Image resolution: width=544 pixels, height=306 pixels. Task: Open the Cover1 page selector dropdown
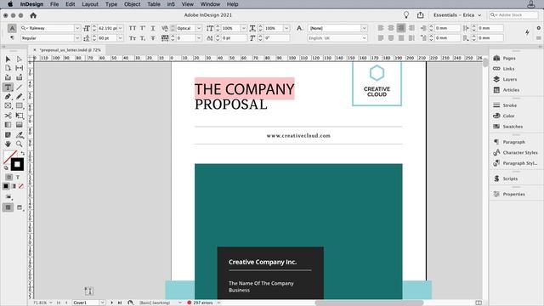click(102, 303)
